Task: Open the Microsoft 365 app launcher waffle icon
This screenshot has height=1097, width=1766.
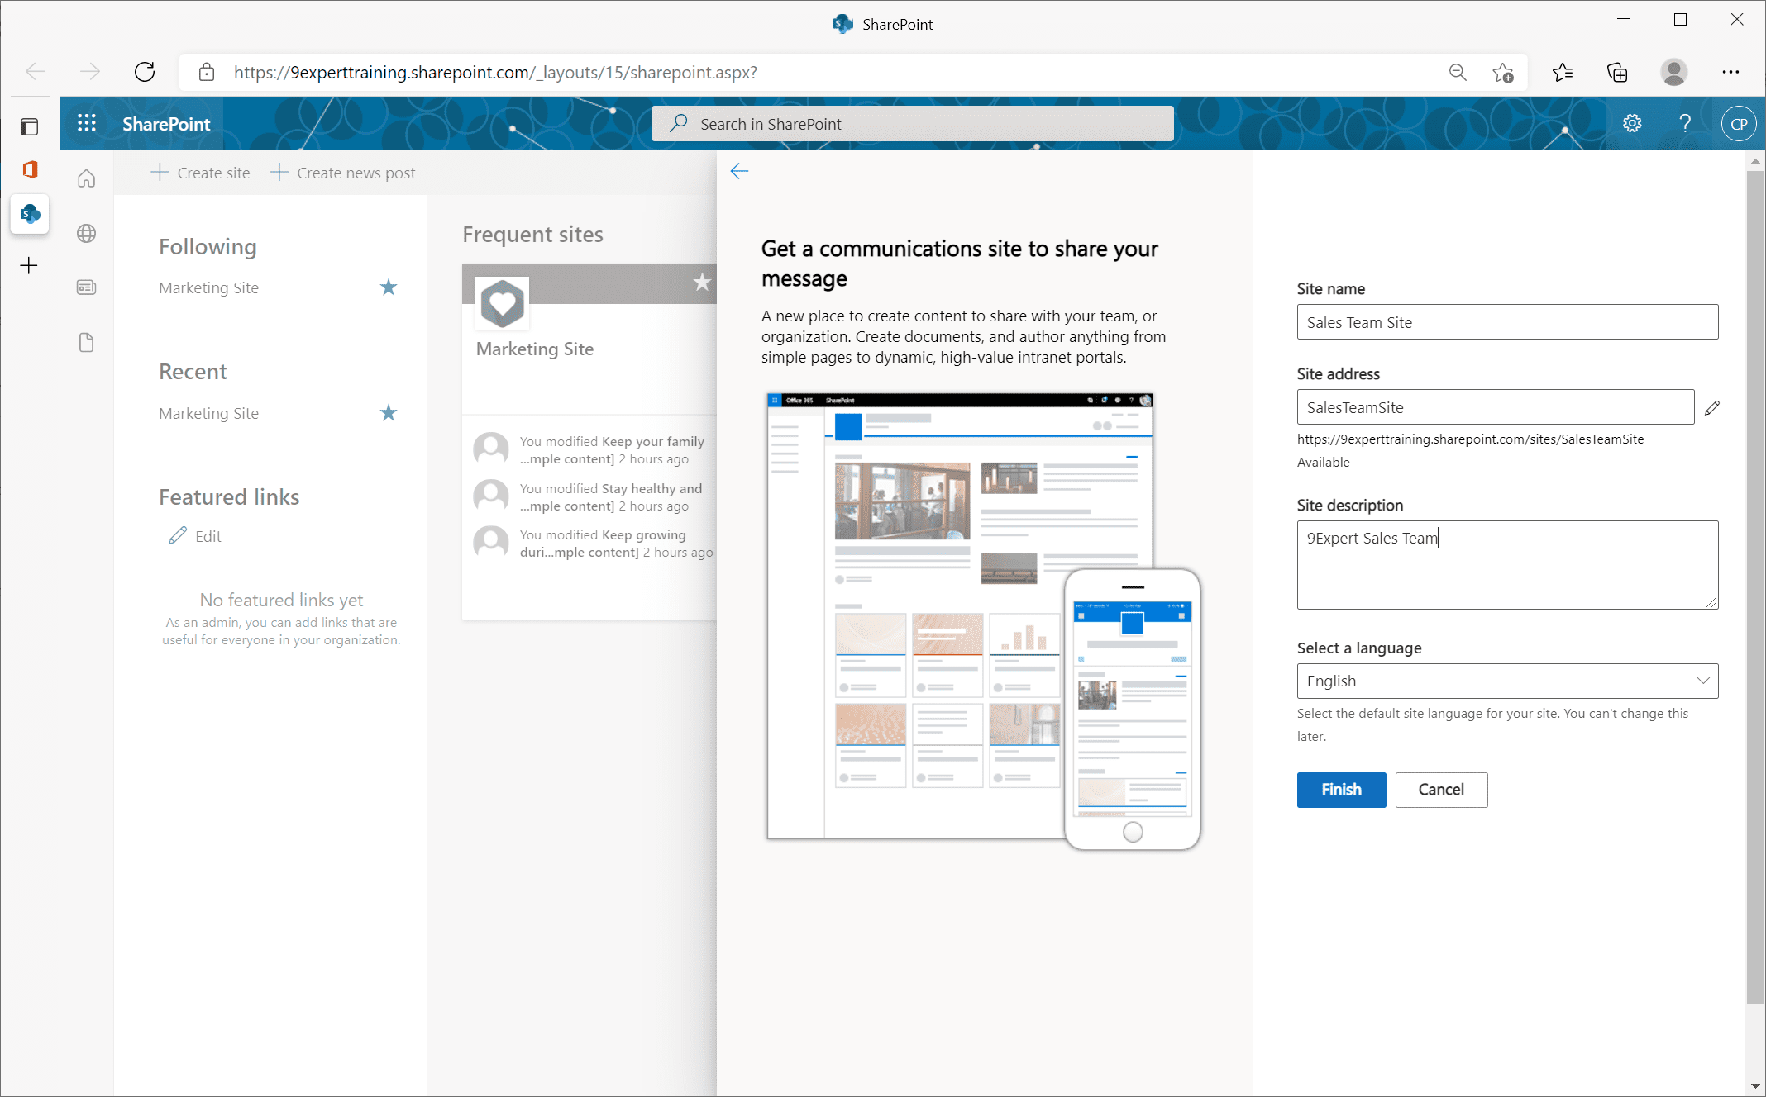Action: pyautogui.click(x=86, y=122)
